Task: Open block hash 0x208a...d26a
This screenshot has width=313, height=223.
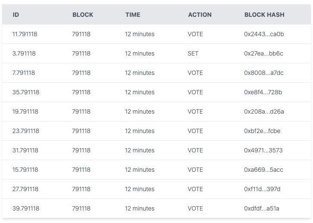Action: pyautogui.click(x=264, y=111)
